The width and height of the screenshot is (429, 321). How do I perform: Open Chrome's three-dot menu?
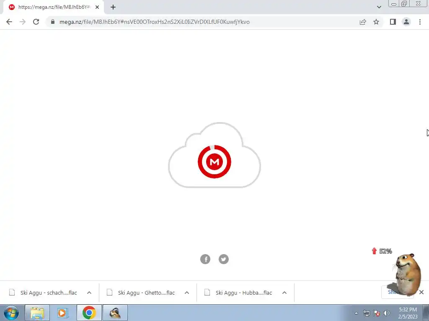(x=420, y=22)
